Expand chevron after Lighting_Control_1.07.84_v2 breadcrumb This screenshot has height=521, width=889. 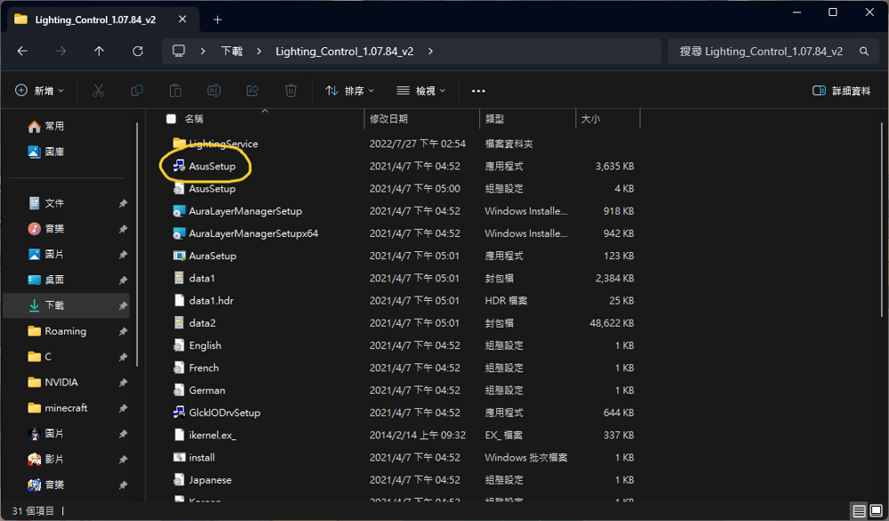pos(431,51)
